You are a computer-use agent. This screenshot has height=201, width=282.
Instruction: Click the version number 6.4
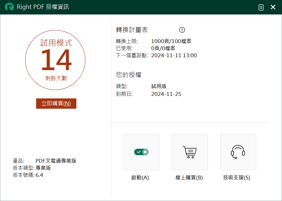39,175
